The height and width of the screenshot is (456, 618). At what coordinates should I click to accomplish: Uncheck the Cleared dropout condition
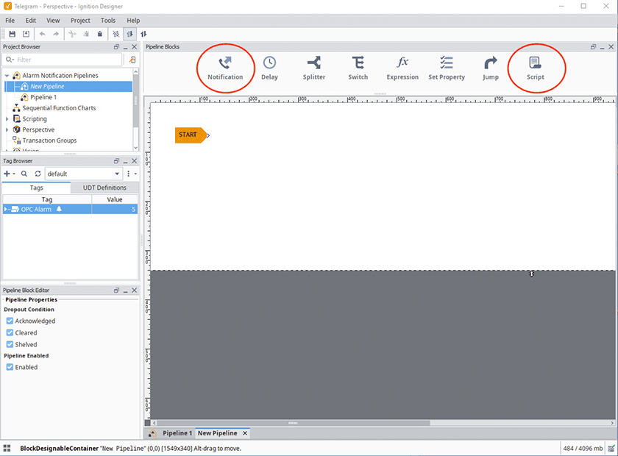click(10, 332)
